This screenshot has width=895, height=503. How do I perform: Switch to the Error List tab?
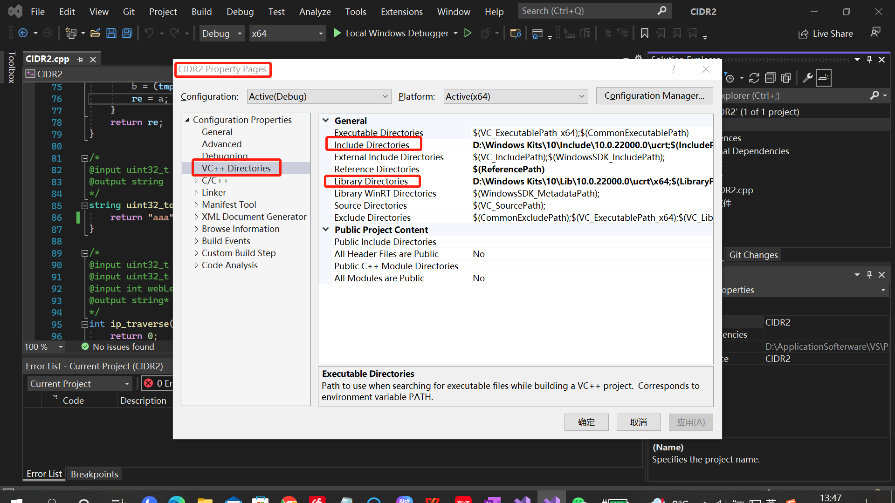point(44,474)
